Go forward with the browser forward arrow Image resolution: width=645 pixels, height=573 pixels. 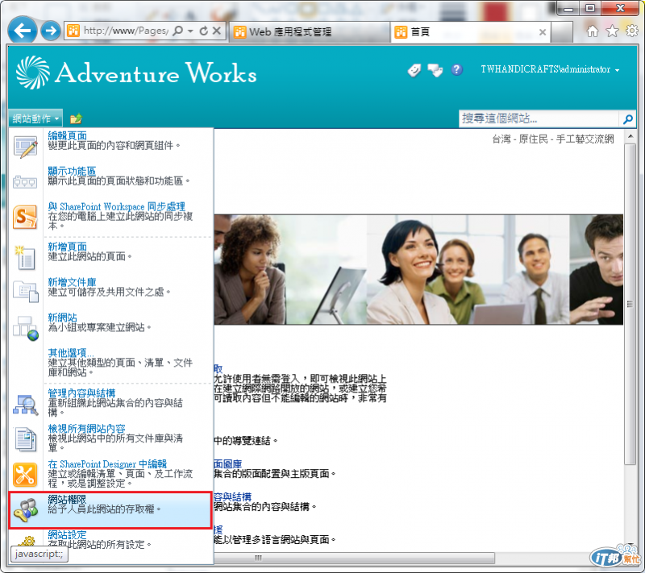coord(51,31)
